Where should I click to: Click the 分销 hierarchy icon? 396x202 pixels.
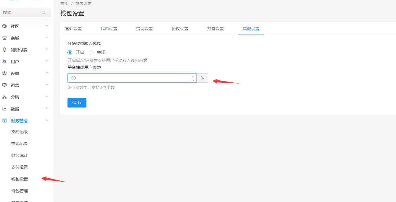pyautogui.click(x=4, y=97)
